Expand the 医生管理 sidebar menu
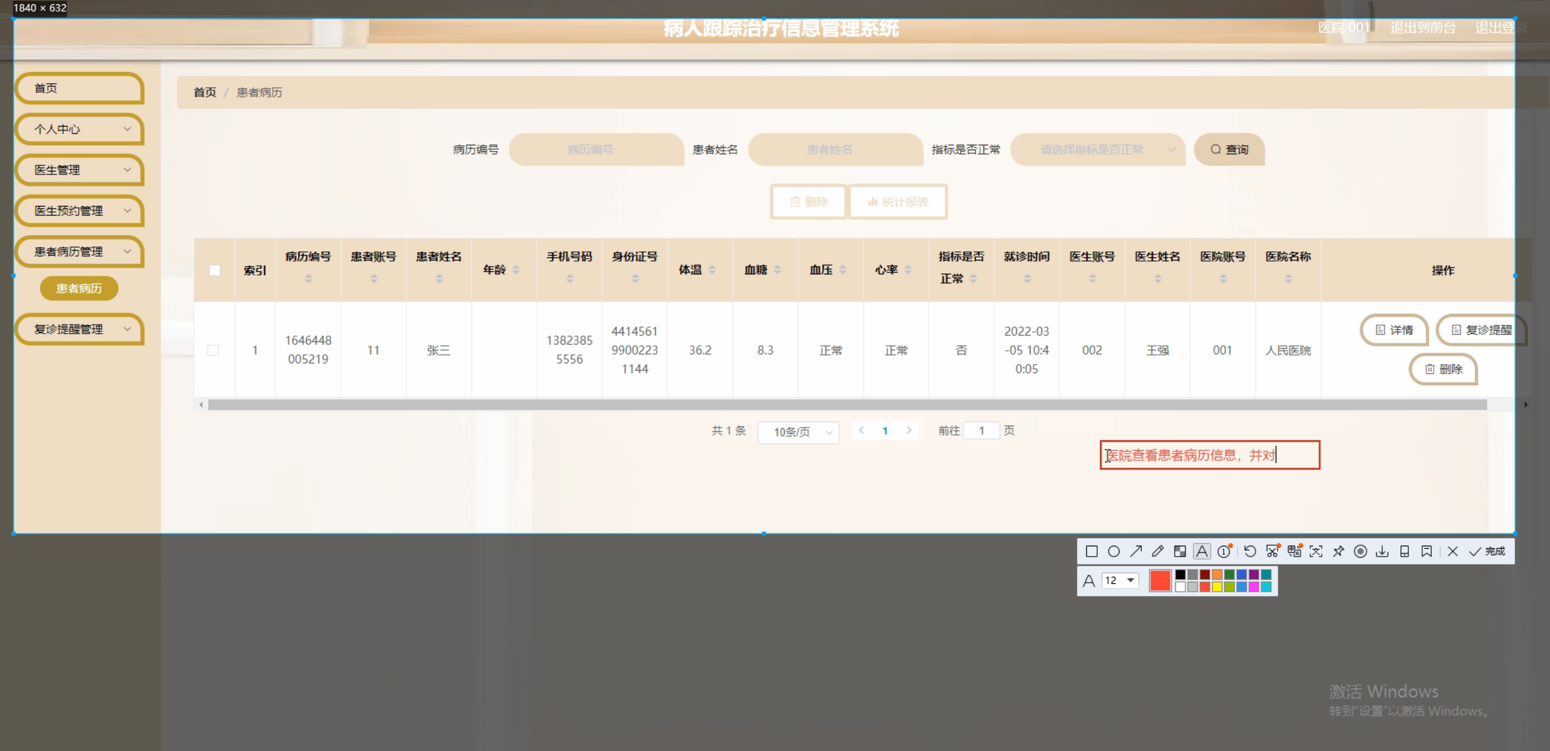The width and height of the screenshot is (1550, 751). 79,170
